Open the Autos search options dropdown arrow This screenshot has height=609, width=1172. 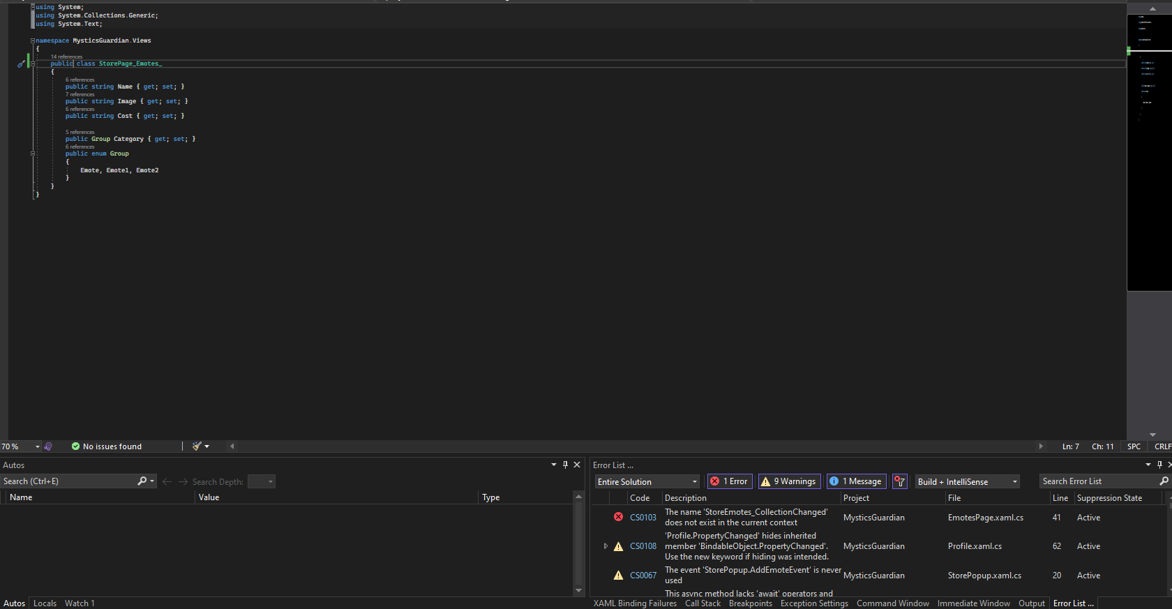click(153, 481)
